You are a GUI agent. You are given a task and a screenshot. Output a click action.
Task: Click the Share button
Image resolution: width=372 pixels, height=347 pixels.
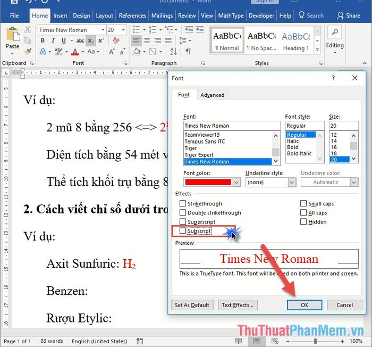coord(349,15)
